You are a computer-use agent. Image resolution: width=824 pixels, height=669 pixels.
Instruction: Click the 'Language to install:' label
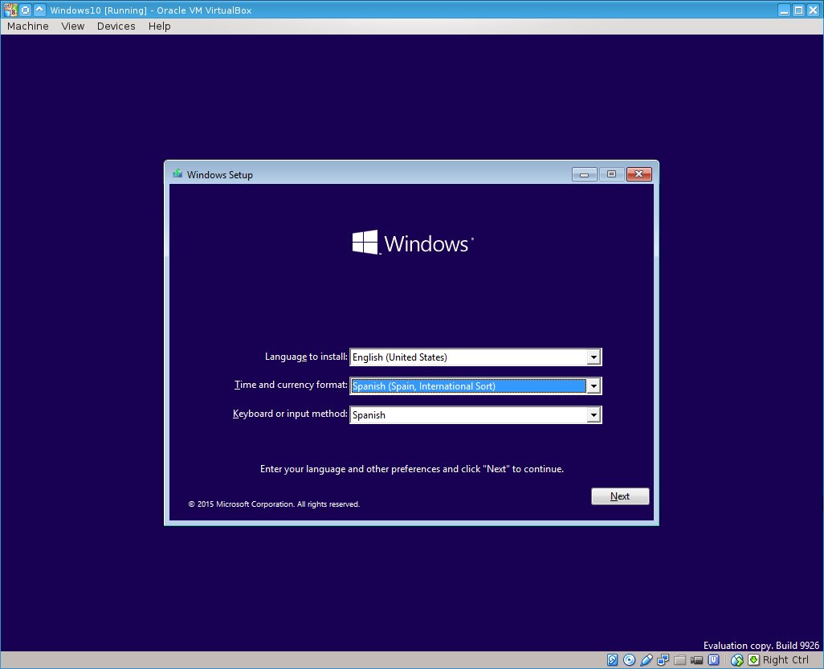point(306,357)
